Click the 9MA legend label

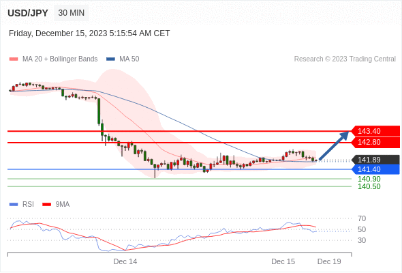coord(63,205)
